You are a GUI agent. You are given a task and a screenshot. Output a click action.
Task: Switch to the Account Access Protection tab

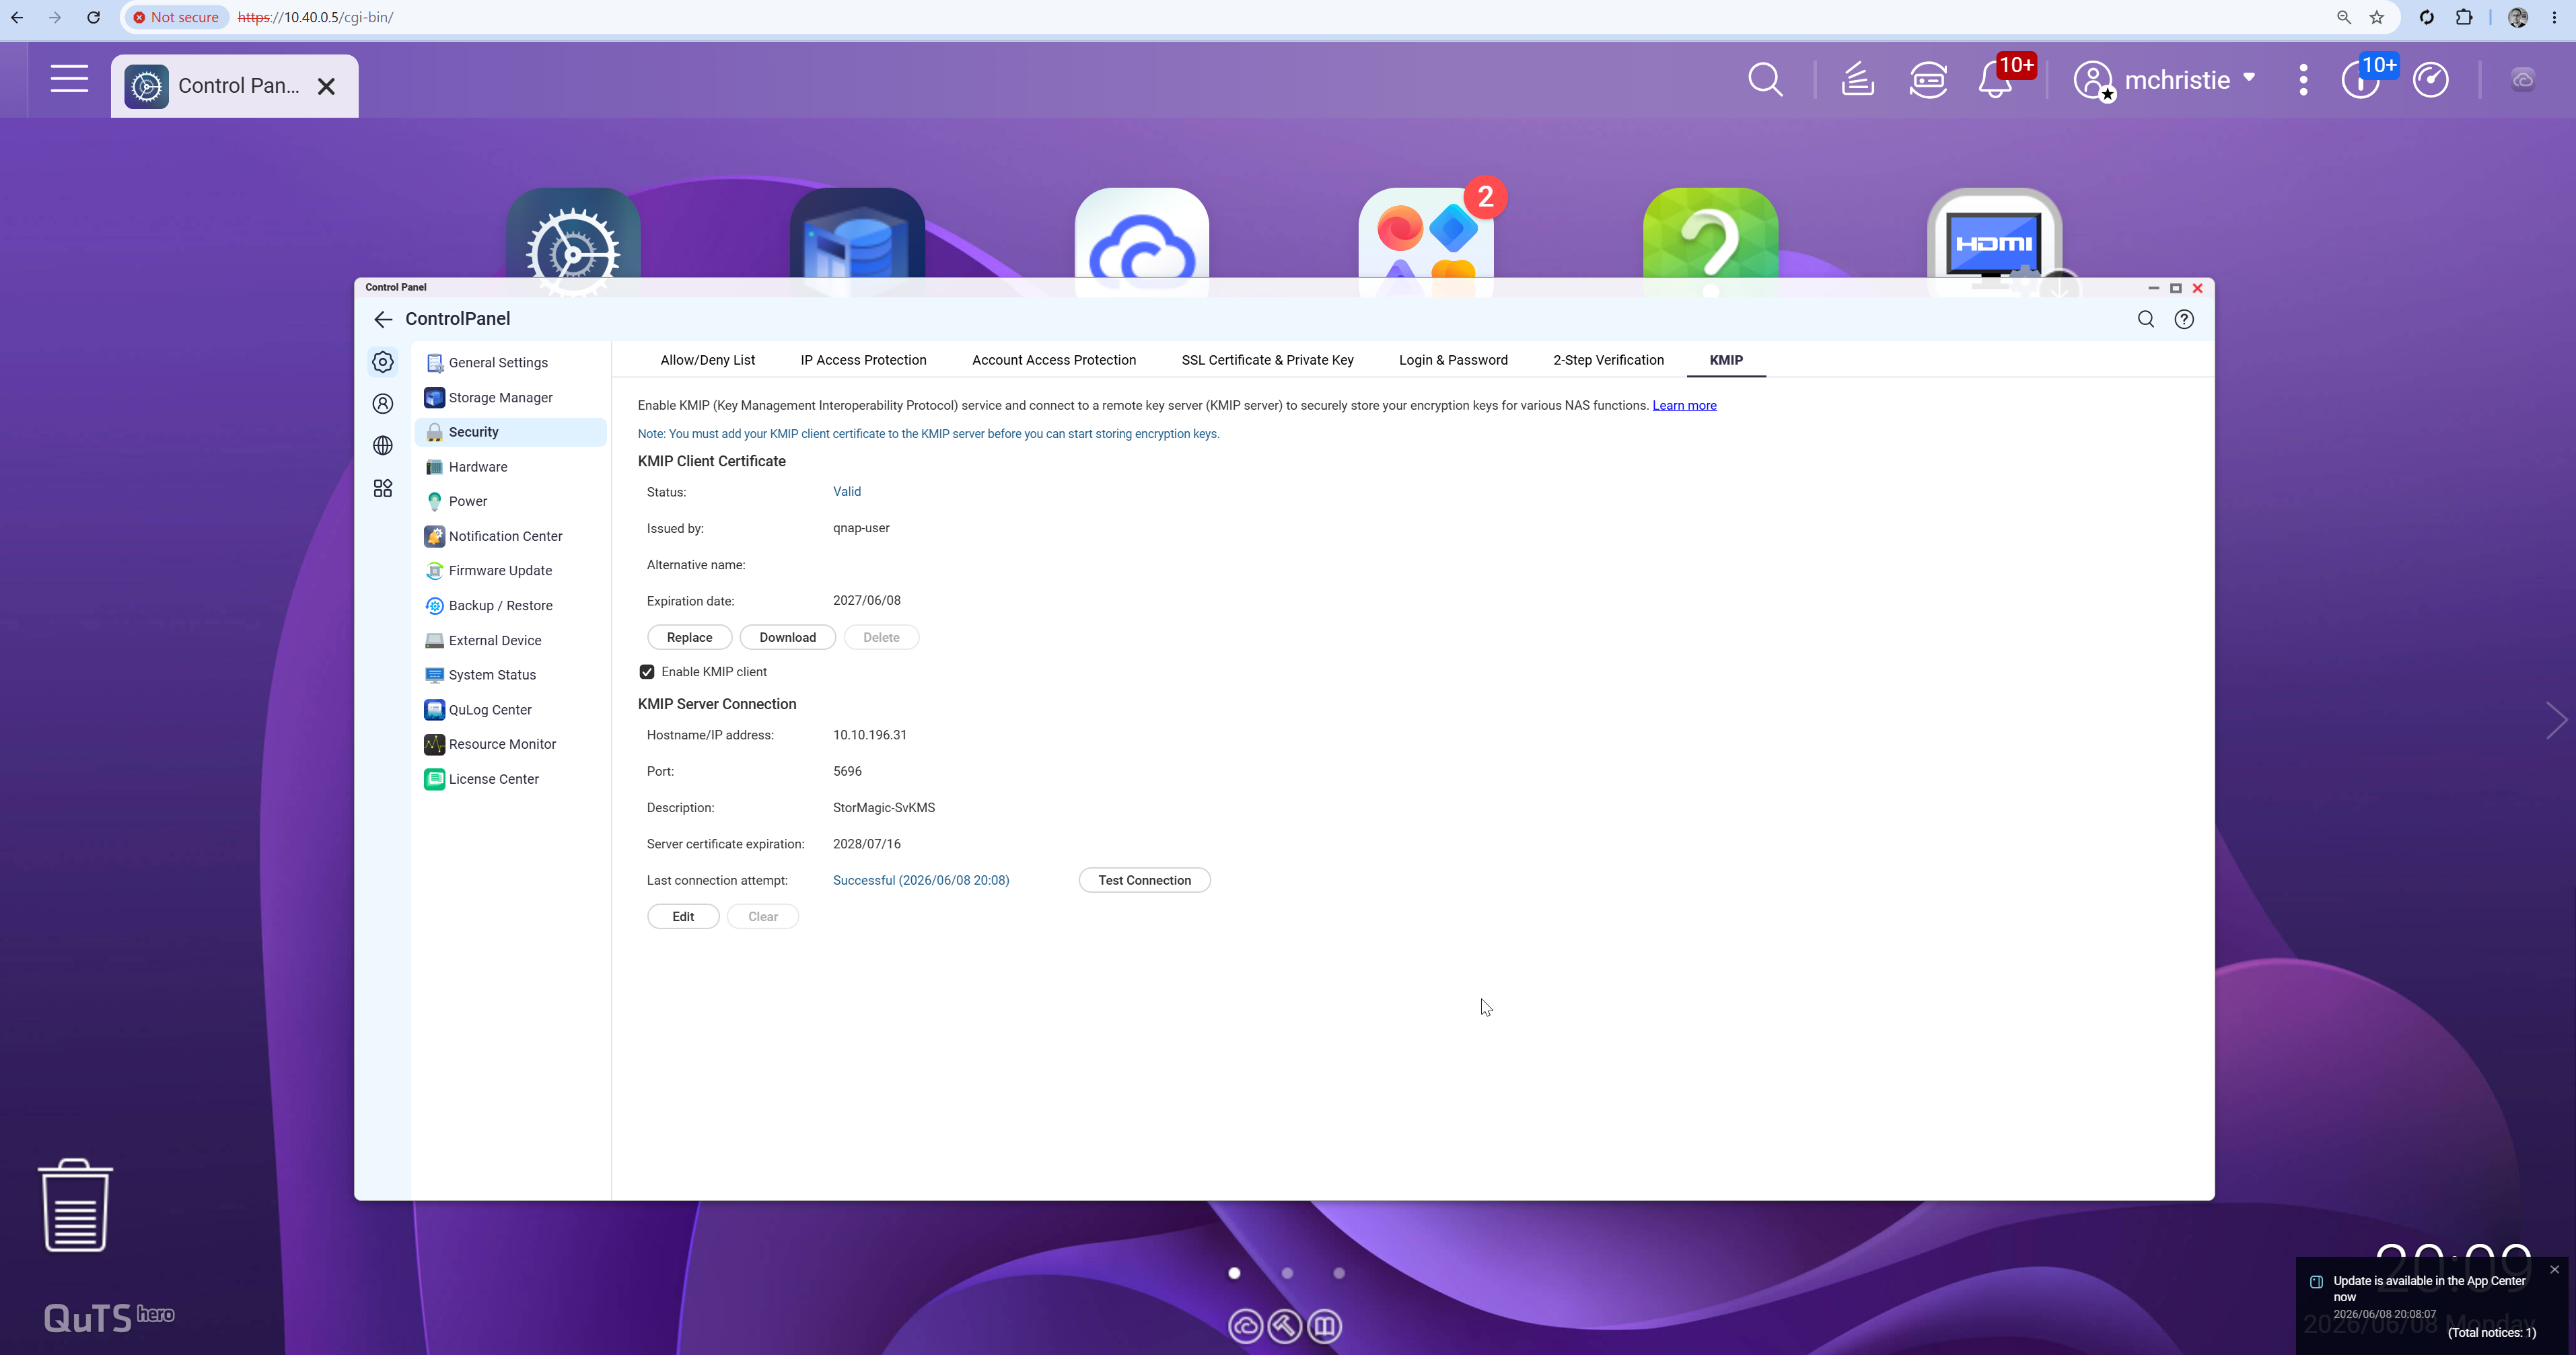(1054, 360)
